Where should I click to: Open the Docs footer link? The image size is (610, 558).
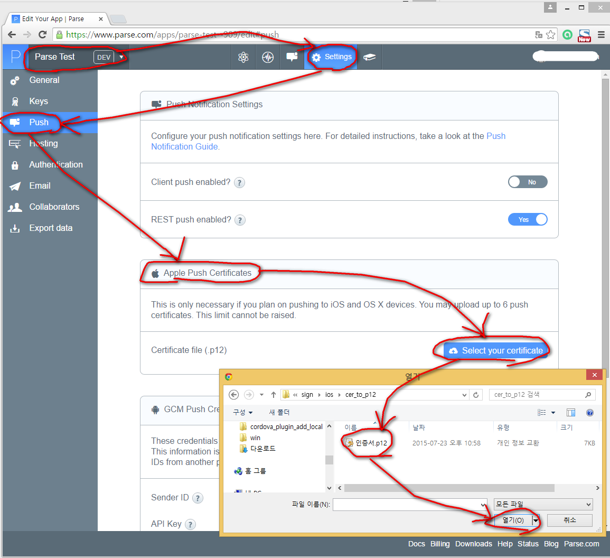[x=416, y=544]
